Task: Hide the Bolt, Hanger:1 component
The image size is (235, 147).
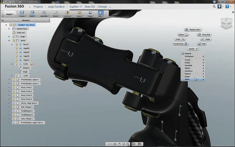Action: [14, 107]
